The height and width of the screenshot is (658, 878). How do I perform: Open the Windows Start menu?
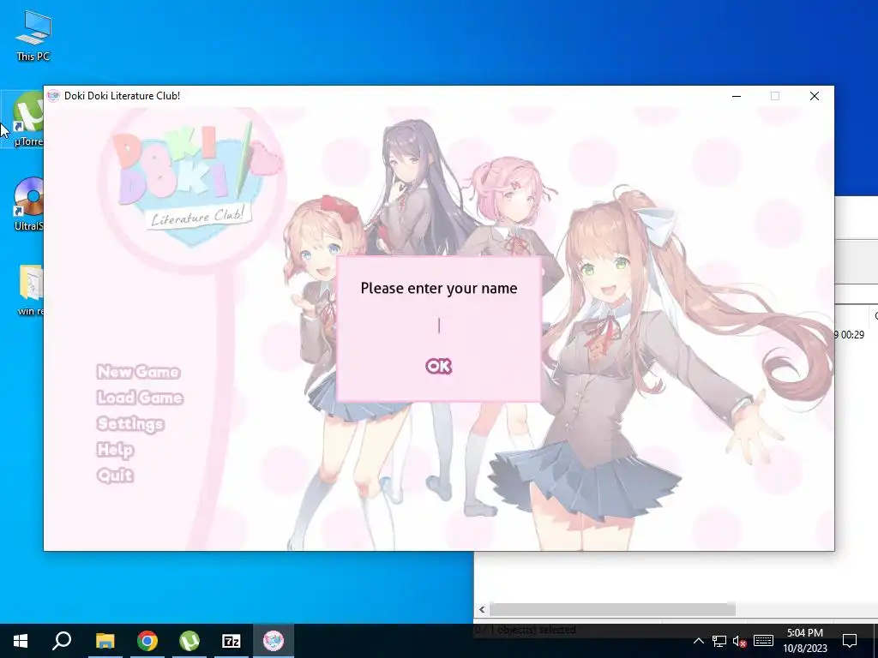coord(21,641)
